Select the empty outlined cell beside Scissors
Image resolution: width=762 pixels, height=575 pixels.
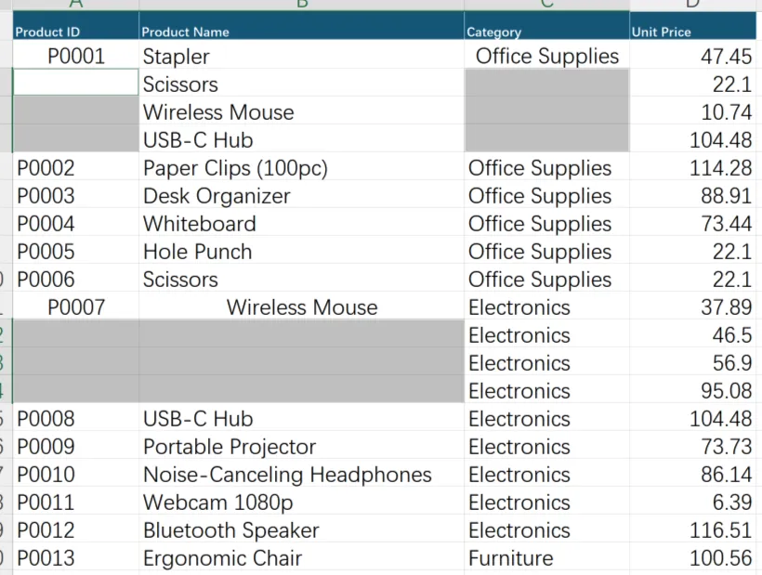coord(76,82)
